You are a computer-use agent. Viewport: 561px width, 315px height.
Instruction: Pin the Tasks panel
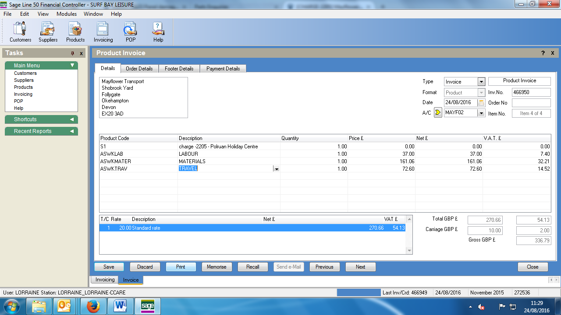[73, 53]
